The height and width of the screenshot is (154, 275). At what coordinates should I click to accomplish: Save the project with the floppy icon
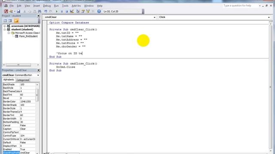coord(18,12)
